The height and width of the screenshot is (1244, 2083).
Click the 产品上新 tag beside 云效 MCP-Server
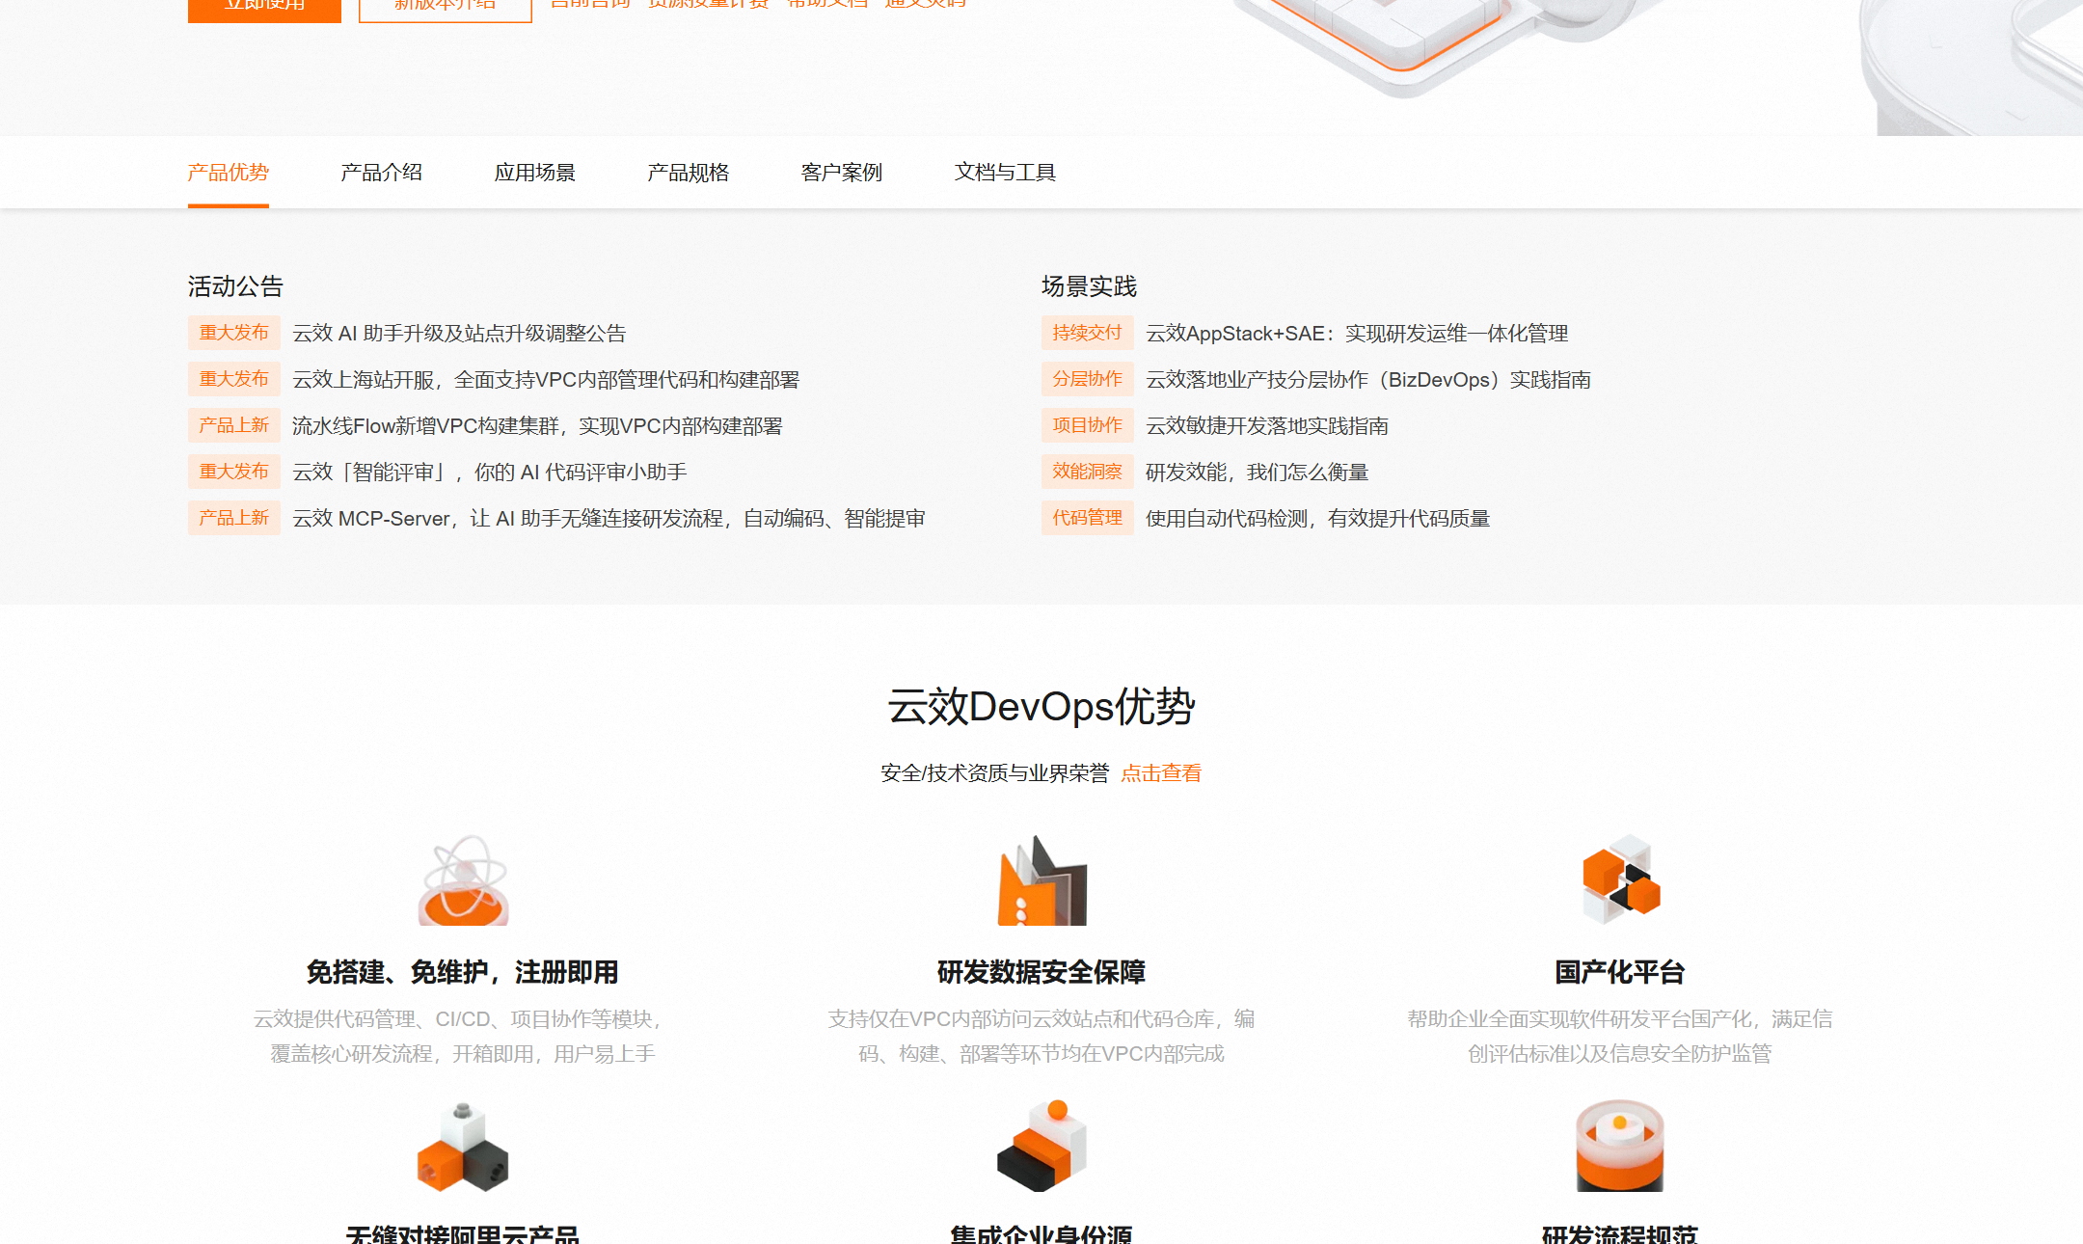pos(234,518)
